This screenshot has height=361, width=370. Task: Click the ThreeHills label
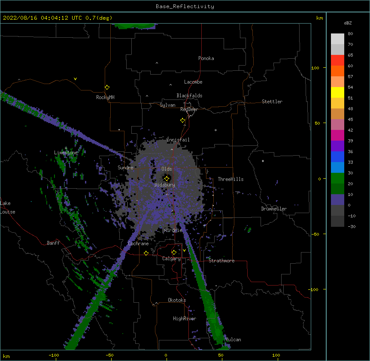coord(230,179)
